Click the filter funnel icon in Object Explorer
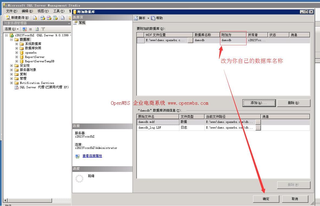 43,29
